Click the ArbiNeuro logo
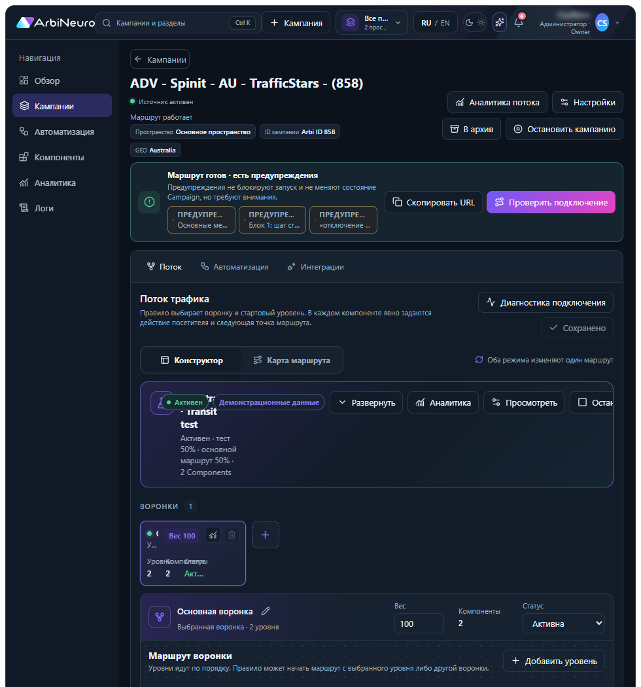This screenshot has width=641, height=687. pos(55,23)
